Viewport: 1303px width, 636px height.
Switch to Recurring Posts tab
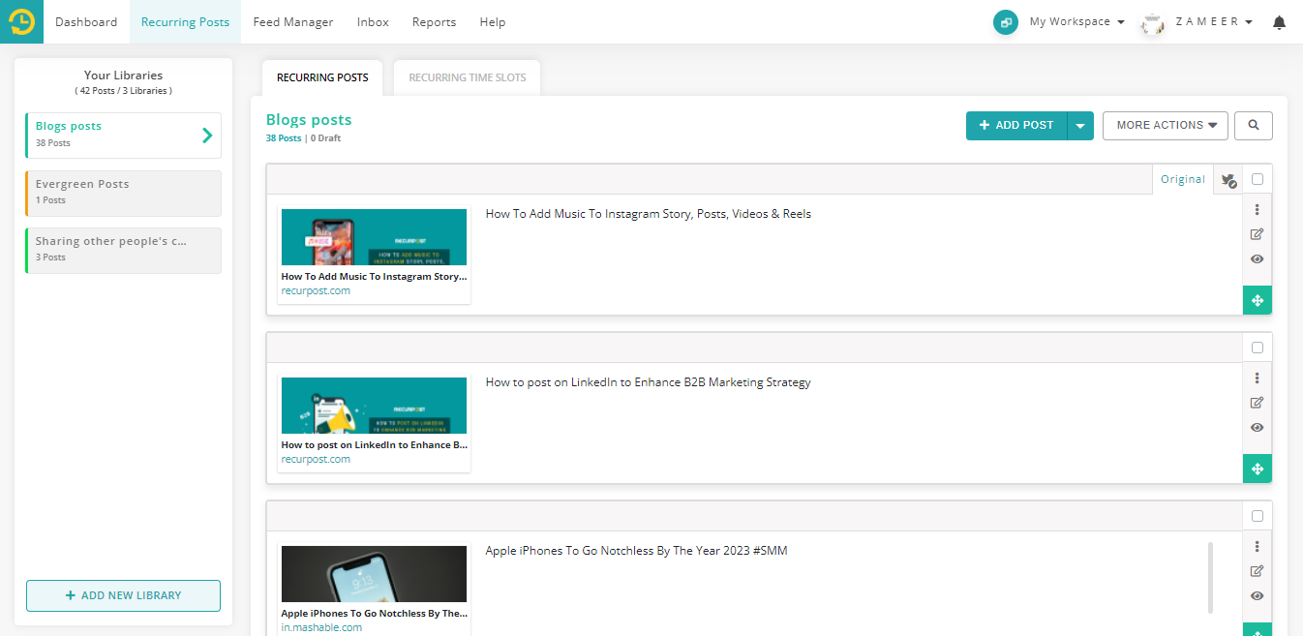[x=322, y=78]
